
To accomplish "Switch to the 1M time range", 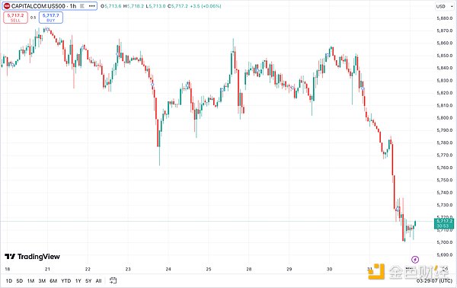I will point(30,280).
